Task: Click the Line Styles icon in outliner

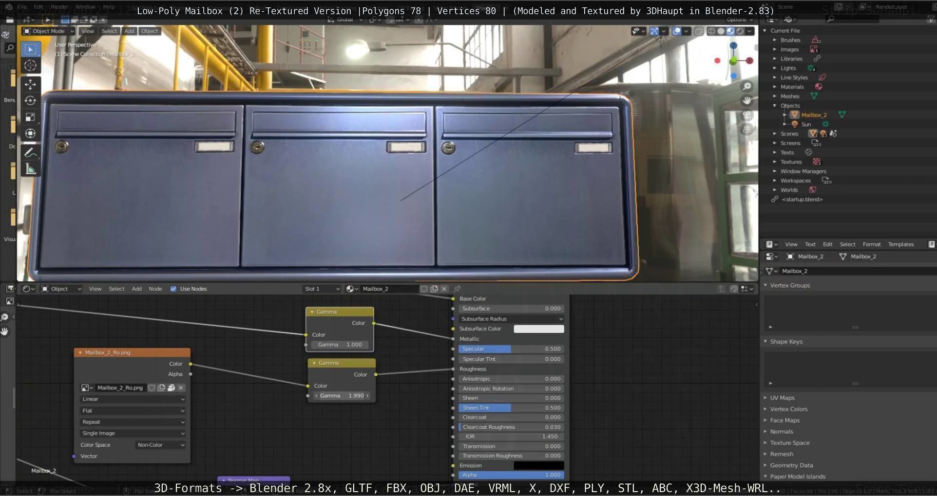Action: (822, 77)
